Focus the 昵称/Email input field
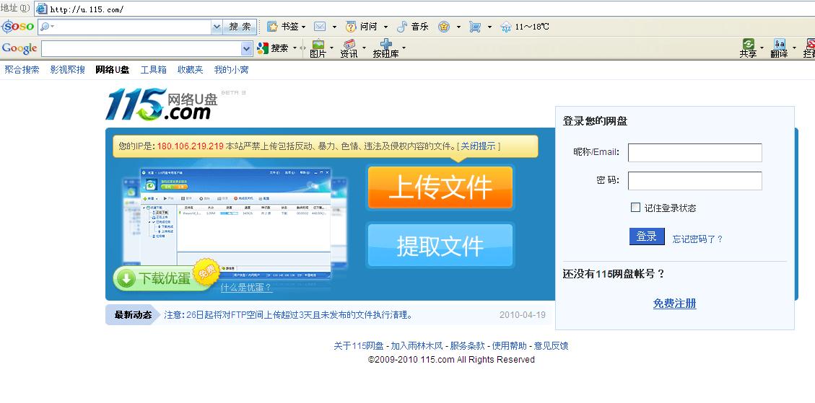815x403 pixels. tap(695, 153)
